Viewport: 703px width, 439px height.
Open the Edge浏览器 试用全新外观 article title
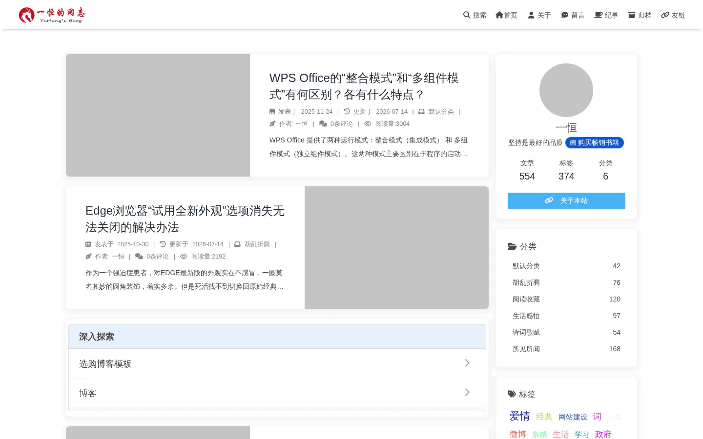point(185,219)
